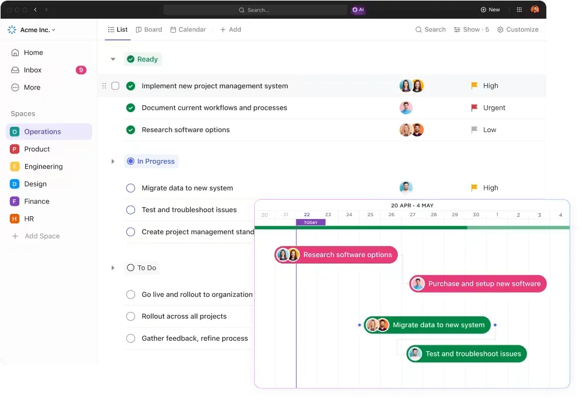
Task: Click the In Progress status label
Action: click(151, 161)
